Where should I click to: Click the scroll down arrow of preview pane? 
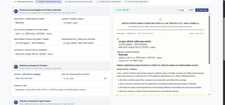(209, 94)
